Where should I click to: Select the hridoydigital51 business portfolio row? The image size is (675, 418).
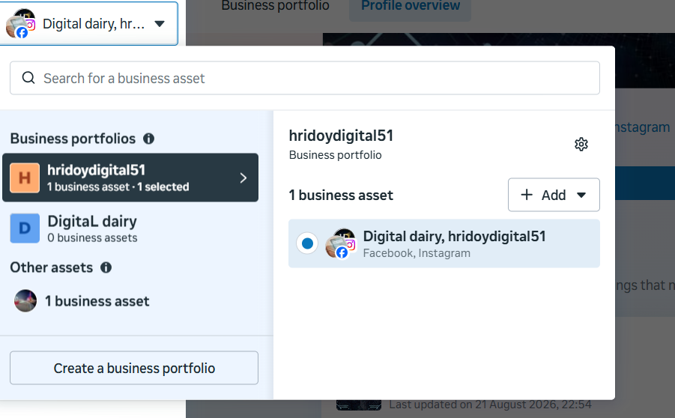(x=130, y=178)
